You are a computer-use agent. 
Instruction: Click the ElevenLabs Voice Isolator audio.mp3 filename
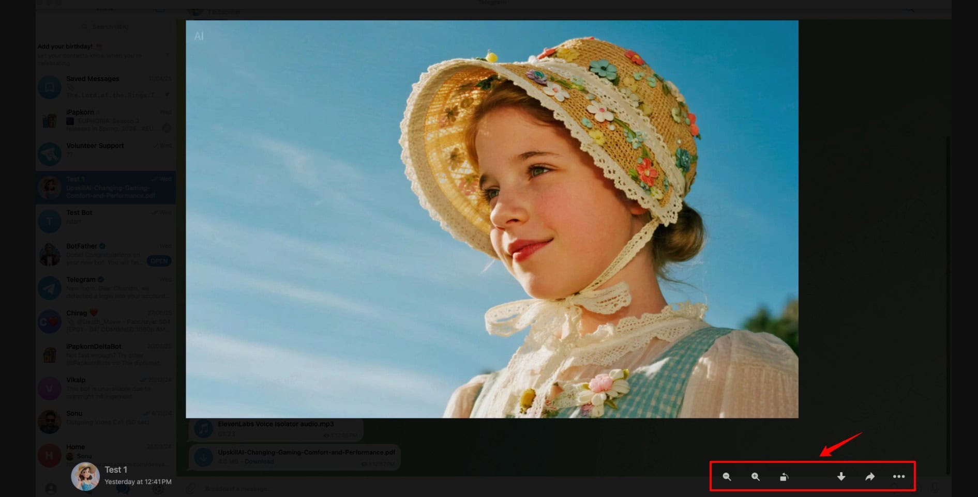[276, 424]
